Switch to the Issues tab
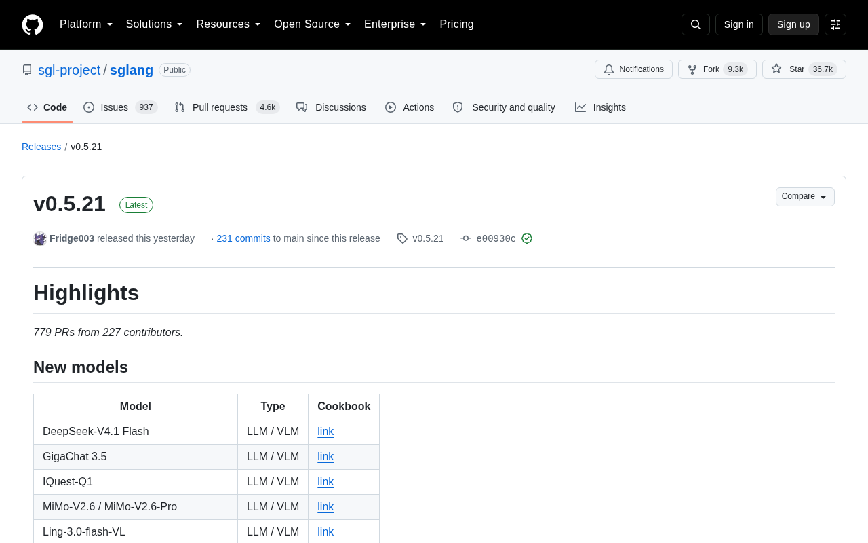This screenshot has height=543, width=868. [x=120, y=107]
